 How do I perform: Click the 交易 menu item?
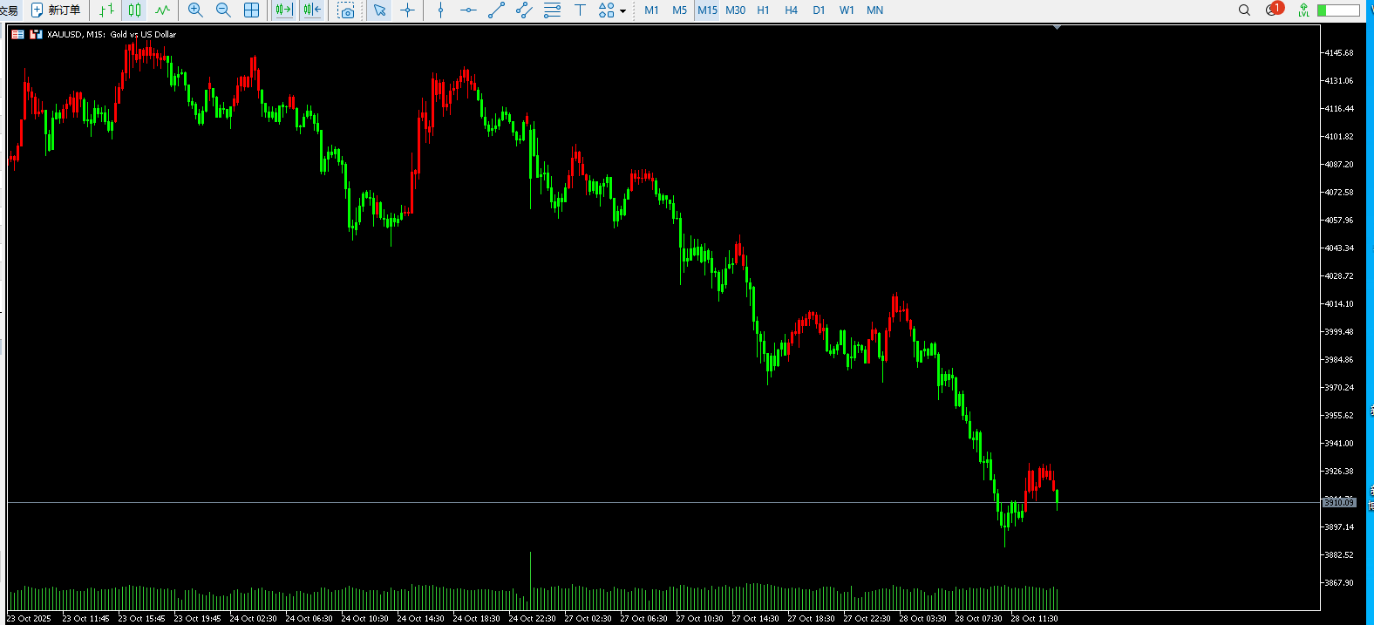pyautogui.click(x=9, y=10)
